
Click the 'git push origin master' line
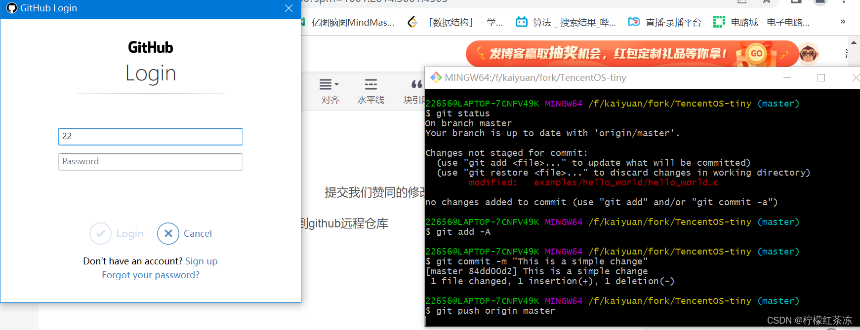pos(490,311)
